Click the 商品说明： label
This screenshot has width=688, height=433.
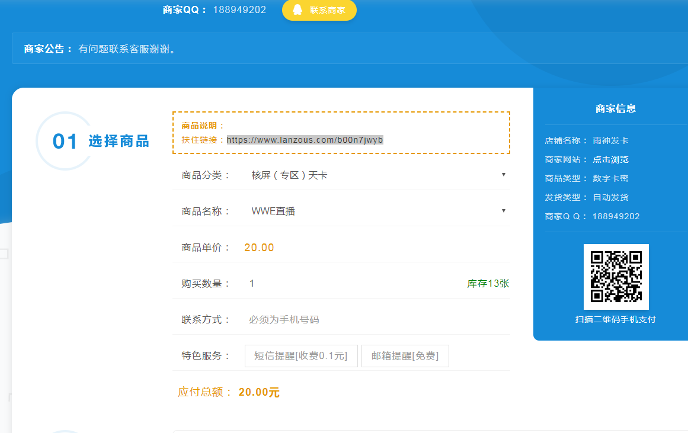pos(203,126)
